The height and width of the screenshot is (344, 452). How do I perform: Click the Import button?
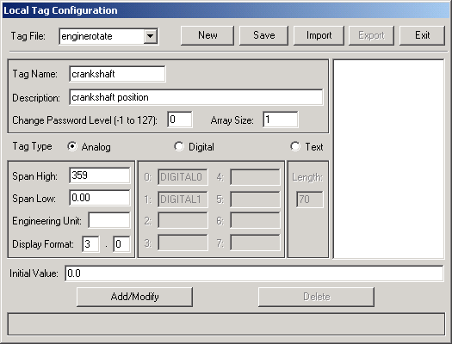coord(319,35)
